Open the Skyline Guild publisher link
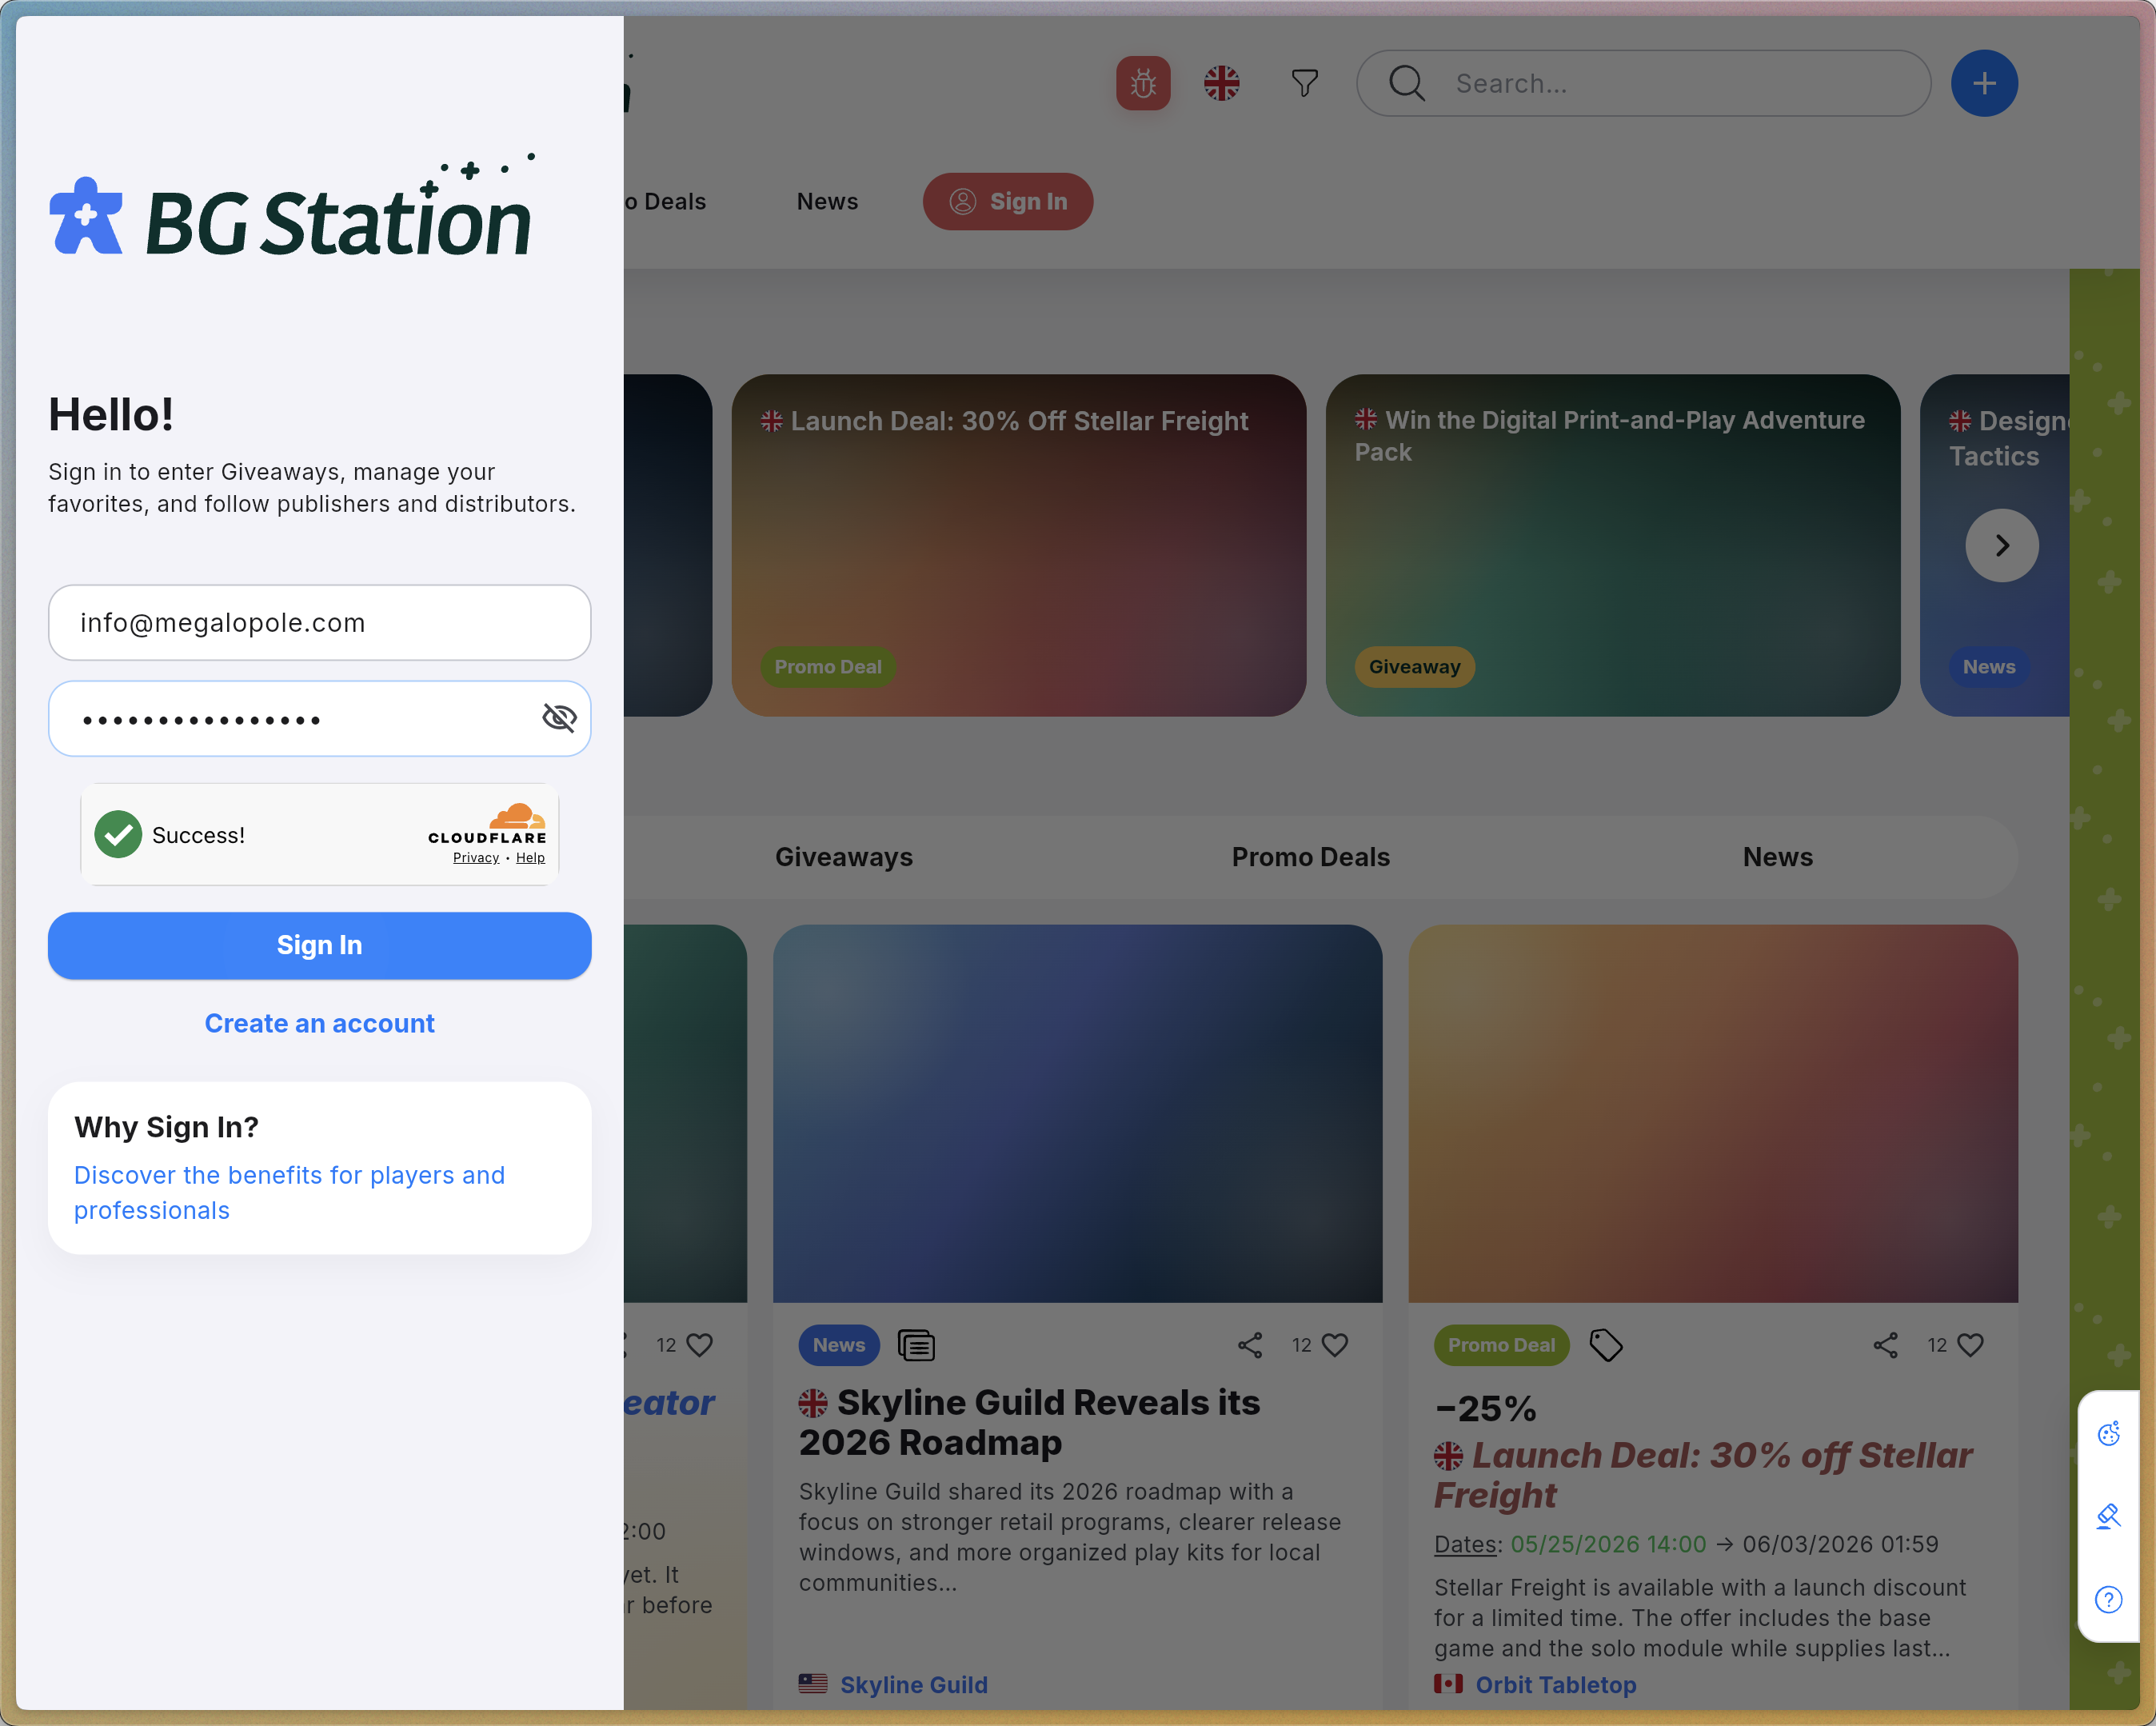 913,1684
